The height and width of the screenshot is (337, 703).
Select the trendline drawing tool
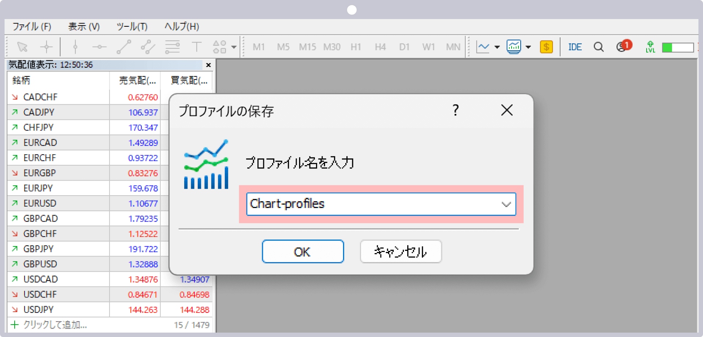click(124, 47)
